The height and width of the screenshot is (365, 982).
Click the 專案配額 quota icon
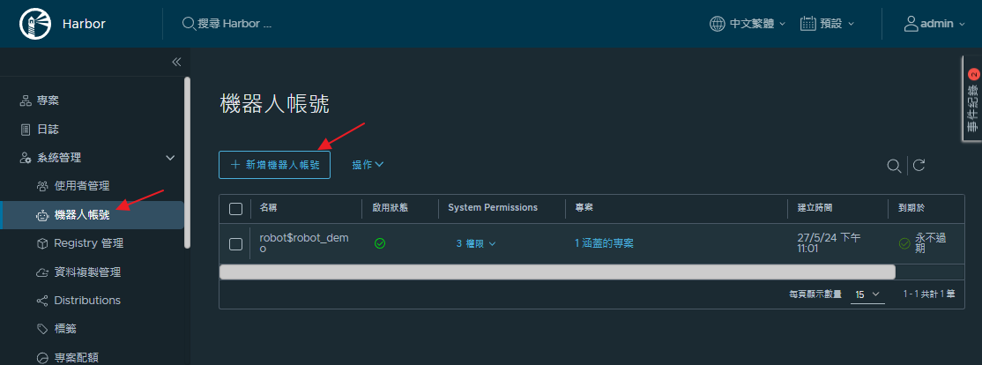(42, 358)
